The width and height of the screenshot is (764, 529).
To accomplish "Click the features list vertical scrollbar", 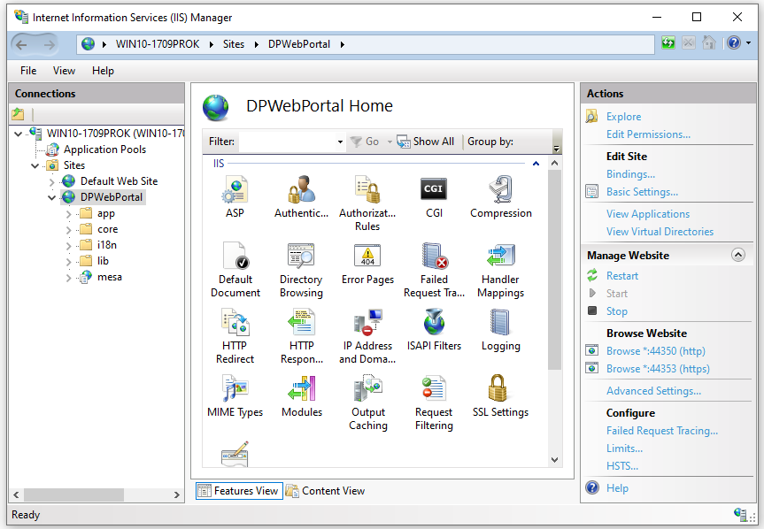I will click(554, 270).
